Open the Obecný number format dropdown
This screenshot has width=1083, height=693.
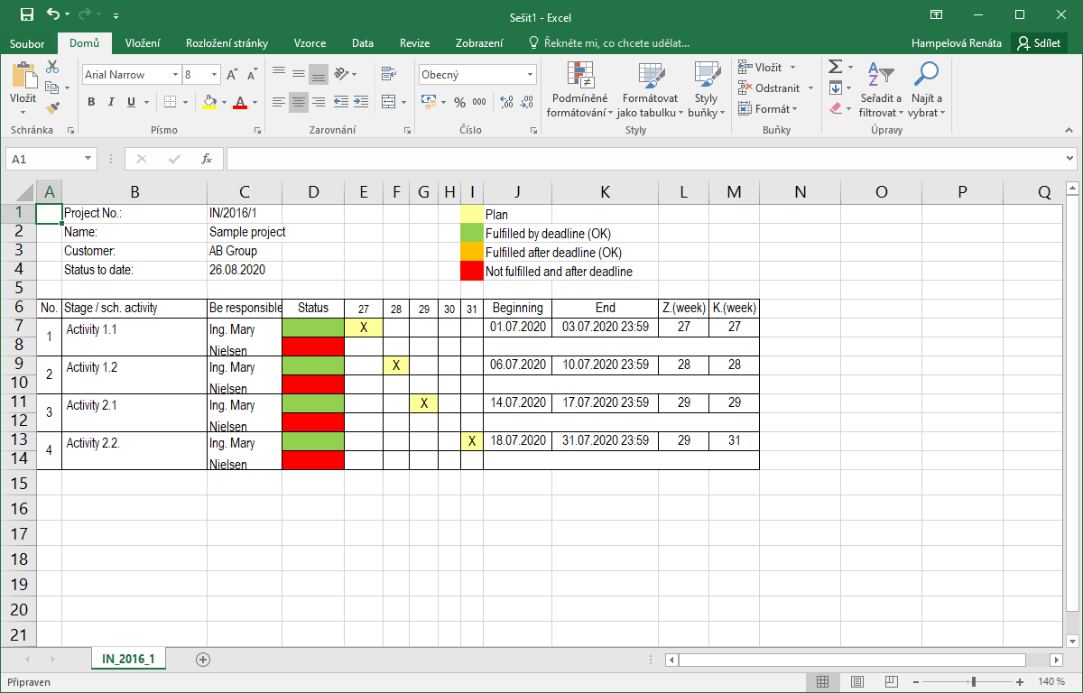[531, 75]
